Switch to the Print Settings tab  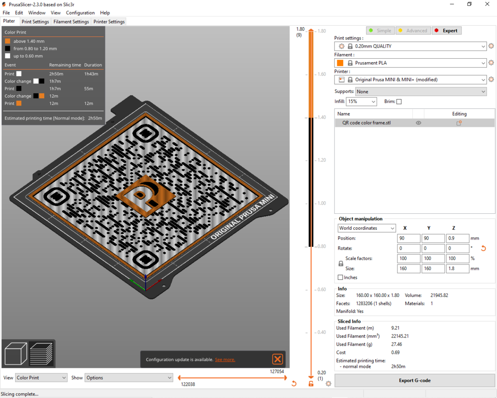pos(35,21)
